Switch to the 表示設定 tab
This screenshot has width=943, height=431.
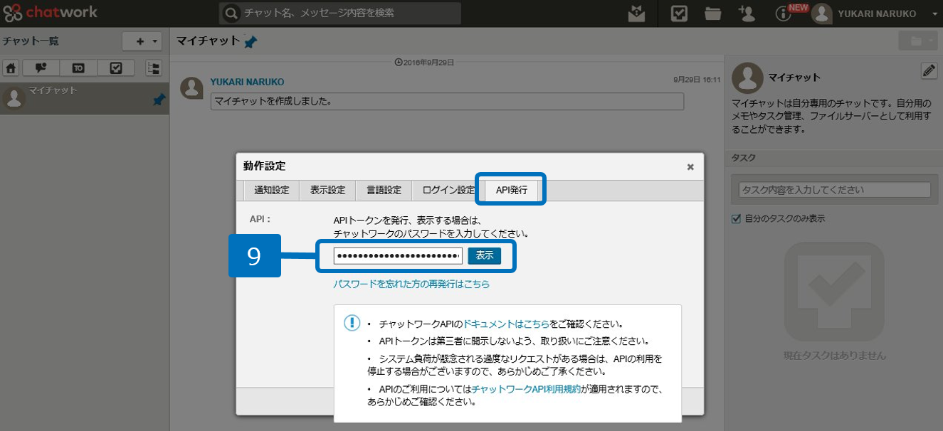coord(327,190)
